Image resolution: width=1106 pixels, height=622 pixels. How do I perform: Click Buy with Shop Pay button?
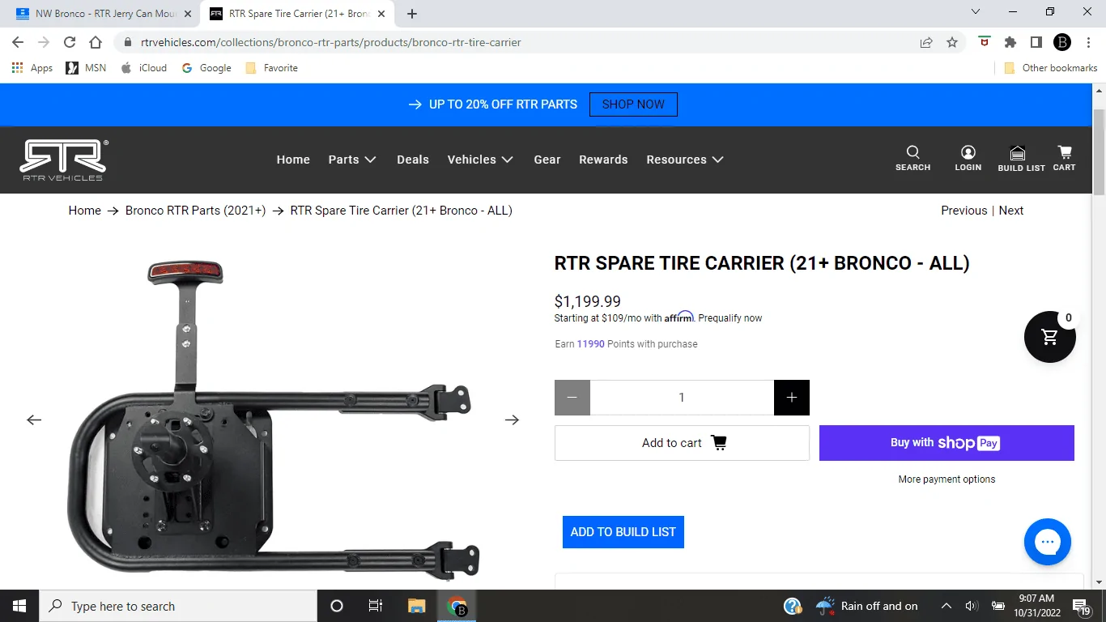[x=946, y=443]
